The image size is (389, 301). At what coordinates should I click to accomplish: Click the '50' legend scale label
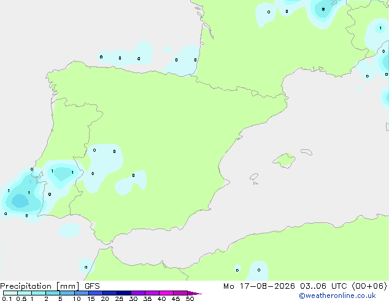(x=190, y=299)
